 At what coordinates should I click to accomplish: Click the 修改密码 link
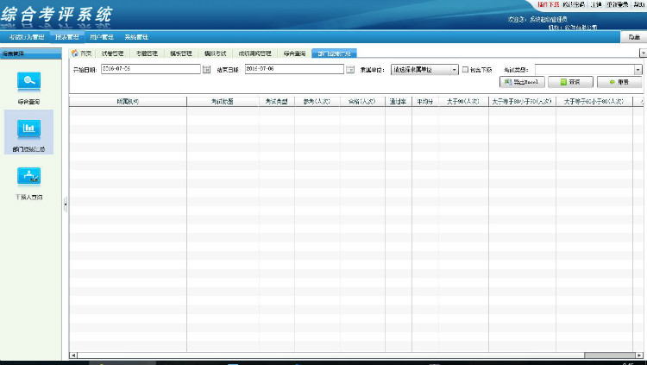(574, 4)
